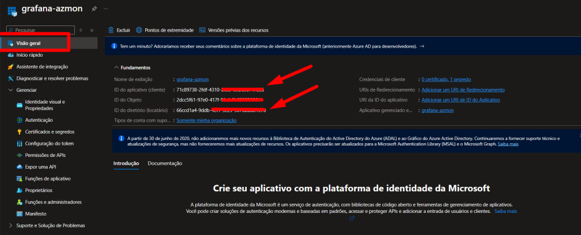Click the pin icon next to grafana-azmon
Viewport: 581px width, 235px height.
pos(94,10)
